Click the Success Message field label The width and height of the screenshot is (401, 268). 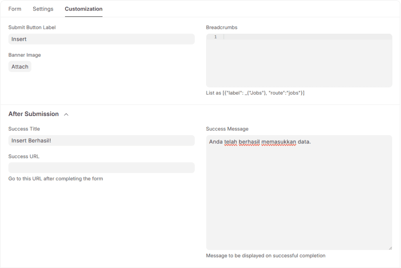(227, 129)
